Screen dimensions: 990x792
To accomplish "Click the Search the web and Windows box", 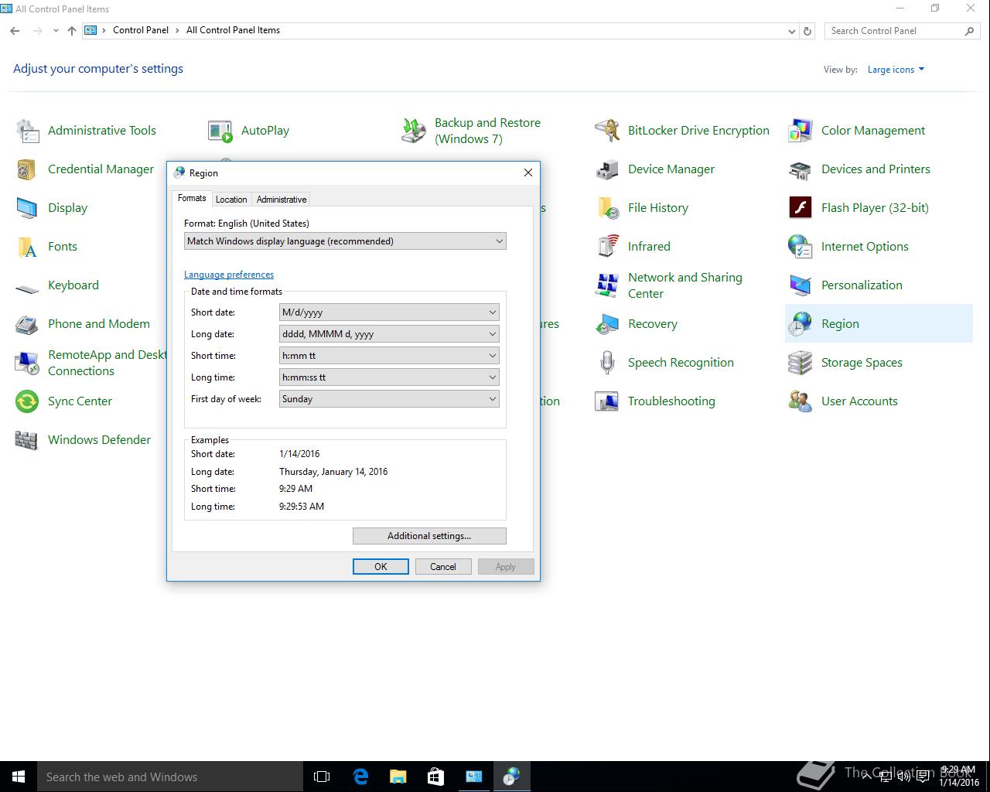I will pyautogui.click(x=170, y=777).
